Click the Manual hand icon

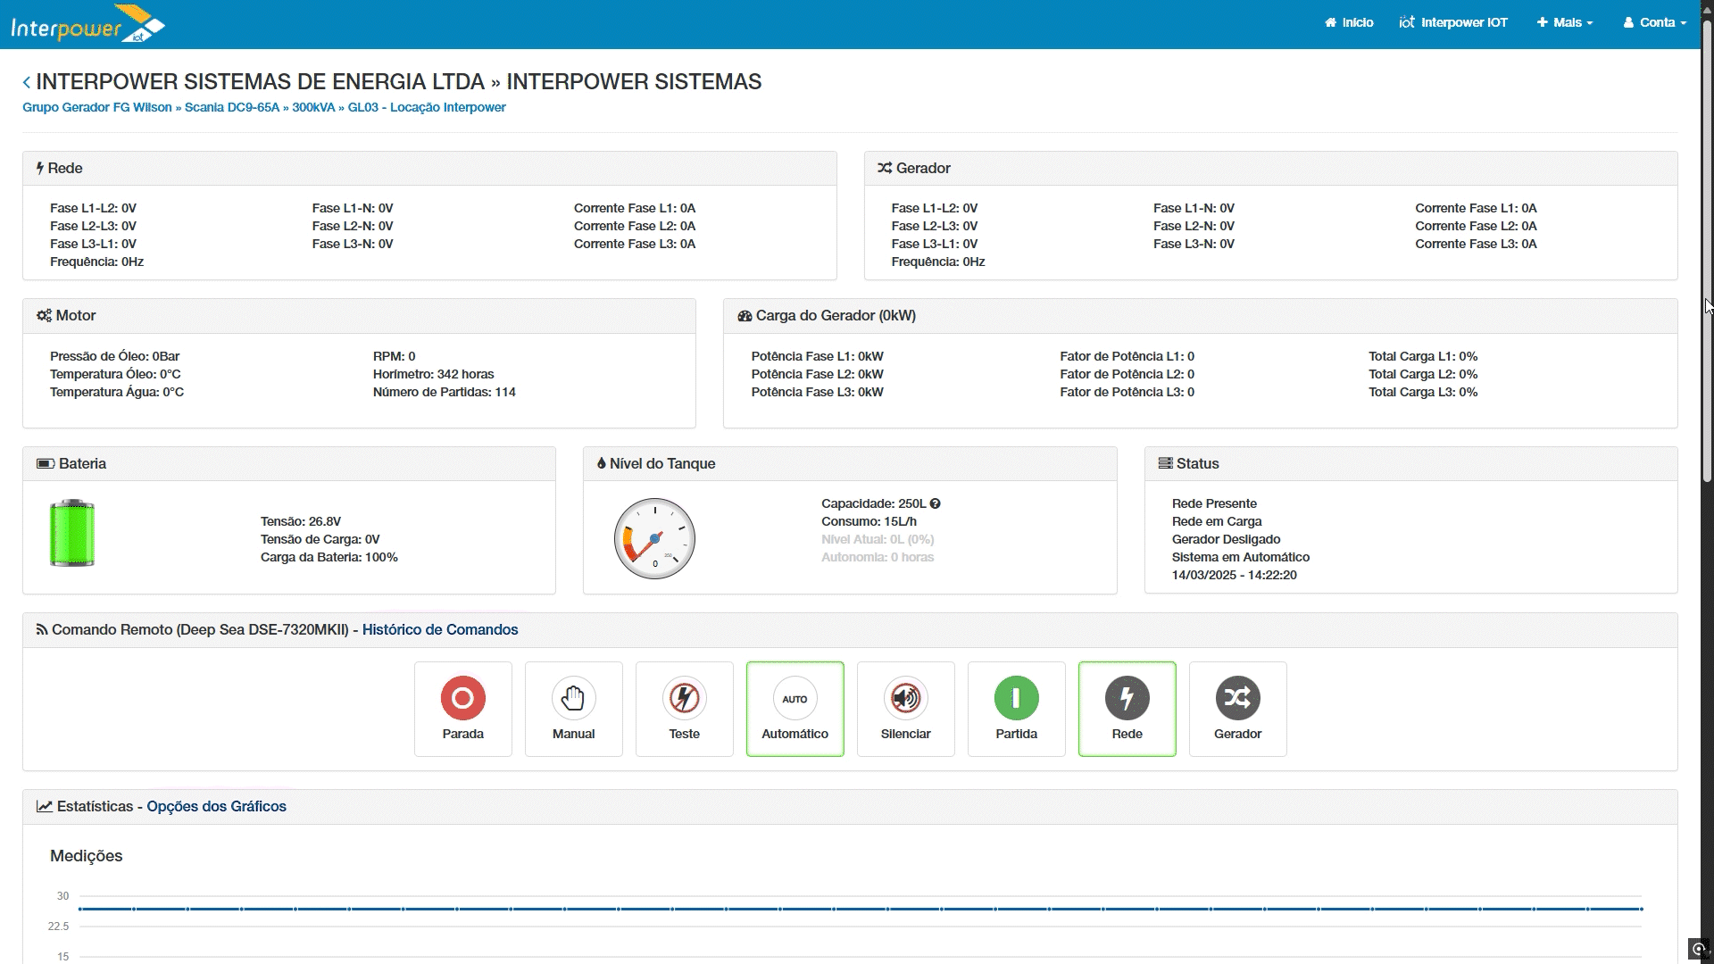click(x=573, y=699)
